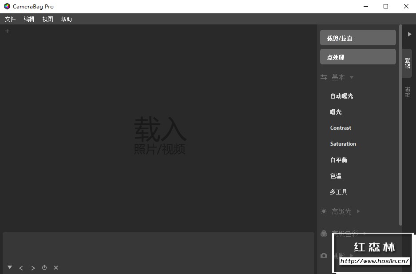Click the plus icon to add a tab
This screenshot has width=416, height=274.
click(8, 31)
